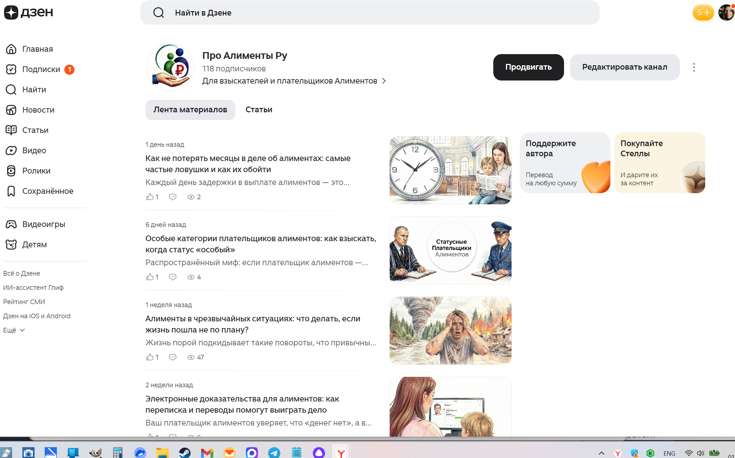This screenshot has height=458, width=735.
Task: Click the 118 подписчиков count
Action: pyautogui.click(x=234, y=69)
